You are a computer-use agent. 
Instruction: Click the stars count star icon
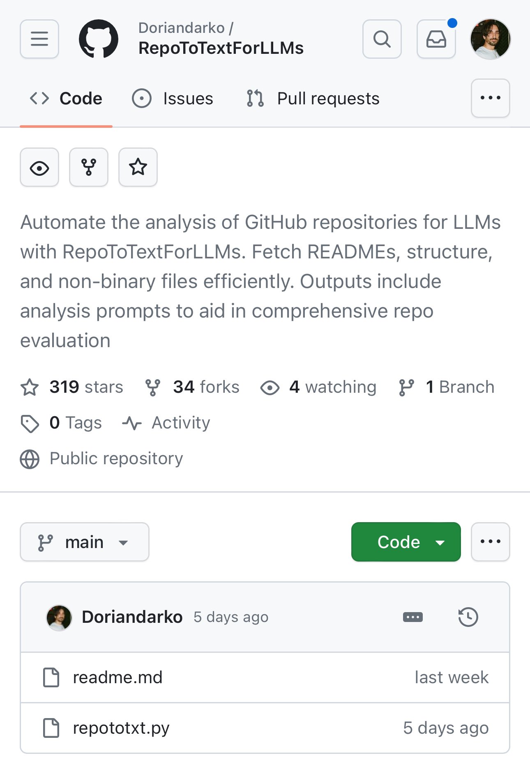pos(30,387)
